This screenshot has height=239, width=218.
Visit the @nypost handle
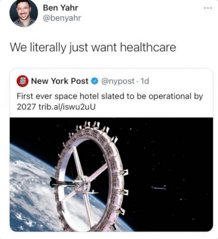click(118, 82)
